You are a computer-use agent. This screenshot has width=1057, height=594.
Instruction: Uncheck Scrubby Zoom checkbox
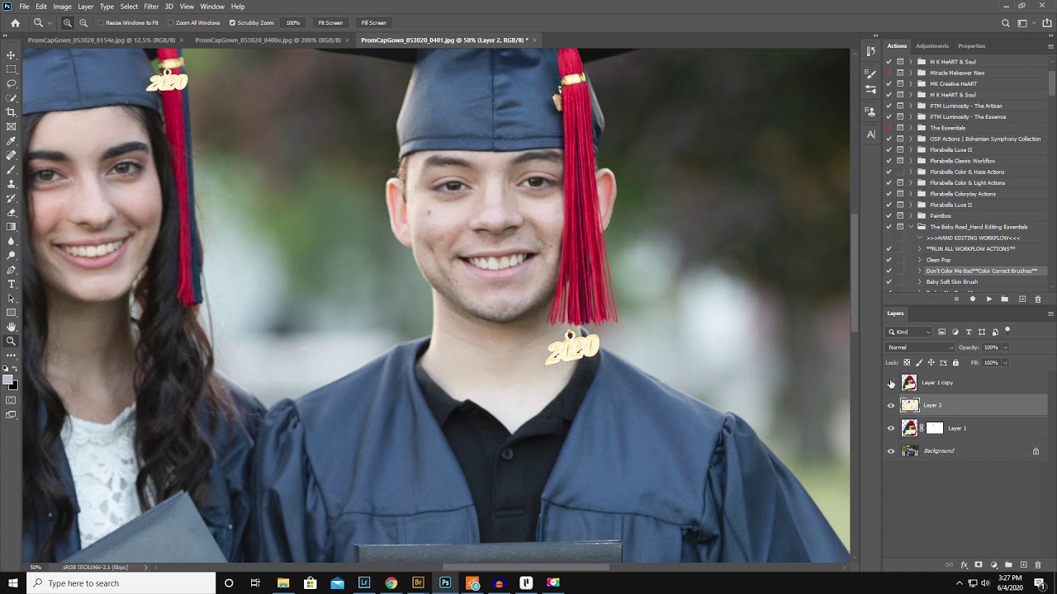[232, 23]
